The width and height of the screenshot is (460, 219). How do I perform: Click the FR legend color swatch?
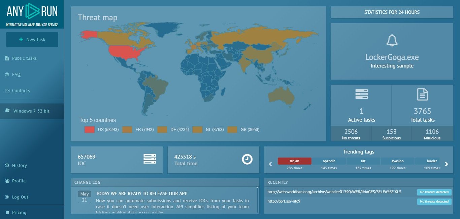[127, 130]
